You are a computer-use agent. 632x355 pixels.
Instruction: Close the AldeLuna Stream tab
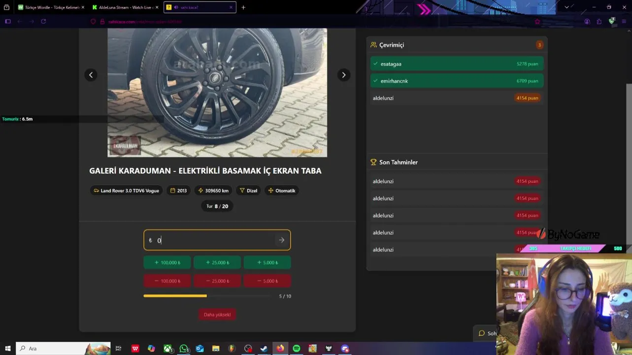[x=157, y=7]
